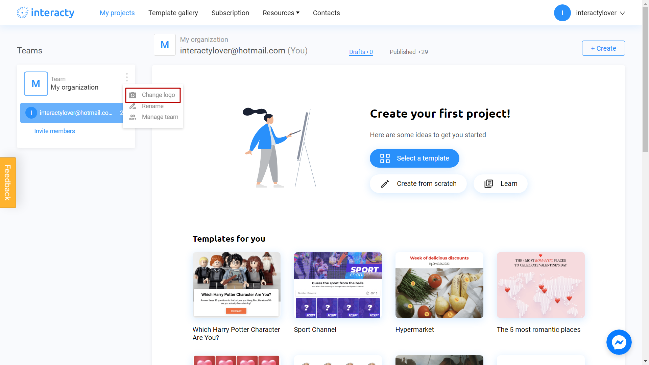Image resolution: width=649 pixels, height=365 pixels.
Task: Click the My projects navigation item
Action: pos(117,13)
